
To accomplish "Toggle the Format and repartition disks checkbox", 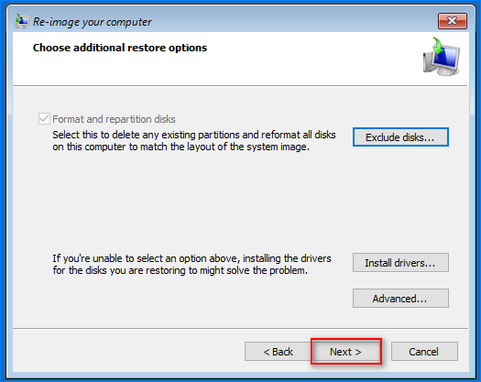I will (44, 119).
